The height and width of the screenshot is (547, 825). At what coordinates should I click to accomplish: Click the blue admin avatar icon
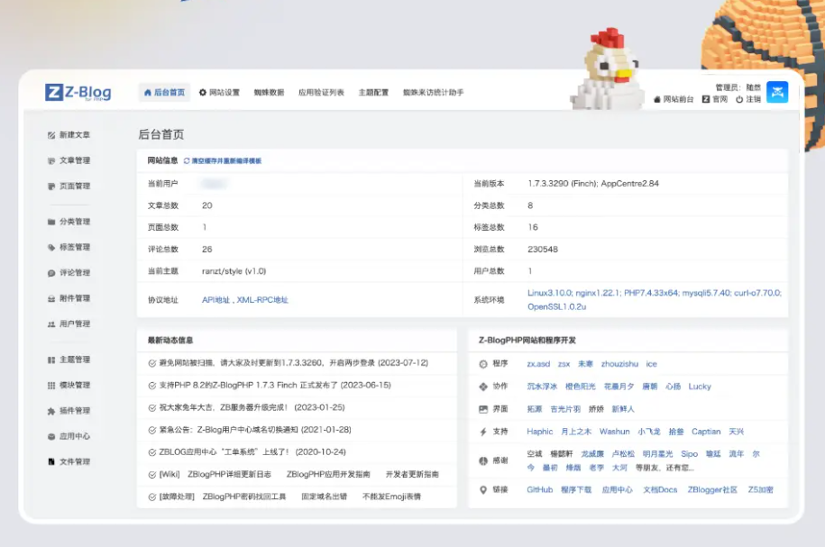pos(777,92)
